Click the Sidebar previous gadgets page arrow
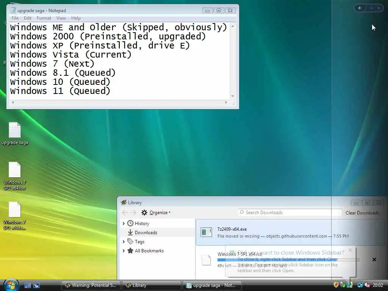388x291 pixels. [x=371, y=8]
